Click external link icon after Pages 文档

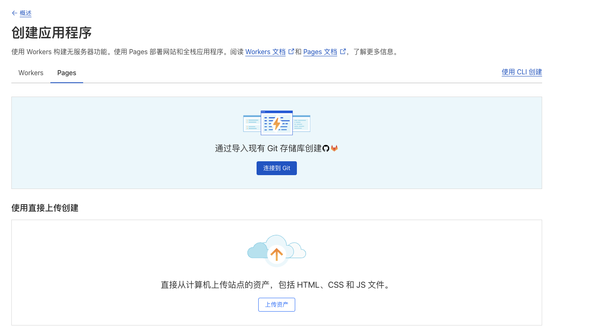point(343,52)
